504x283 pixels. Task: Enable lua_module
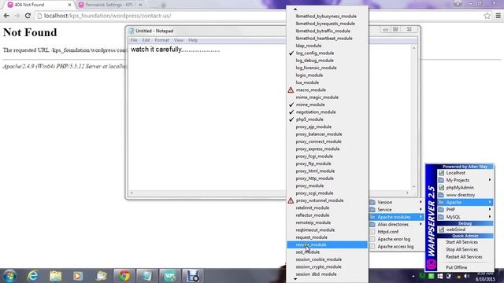(x=327, y=83)
